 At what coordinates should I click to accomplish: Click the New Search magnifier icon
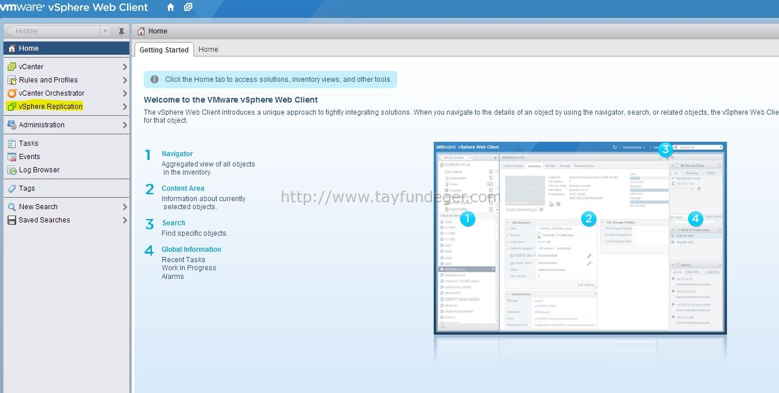click(x=12, y=207)
